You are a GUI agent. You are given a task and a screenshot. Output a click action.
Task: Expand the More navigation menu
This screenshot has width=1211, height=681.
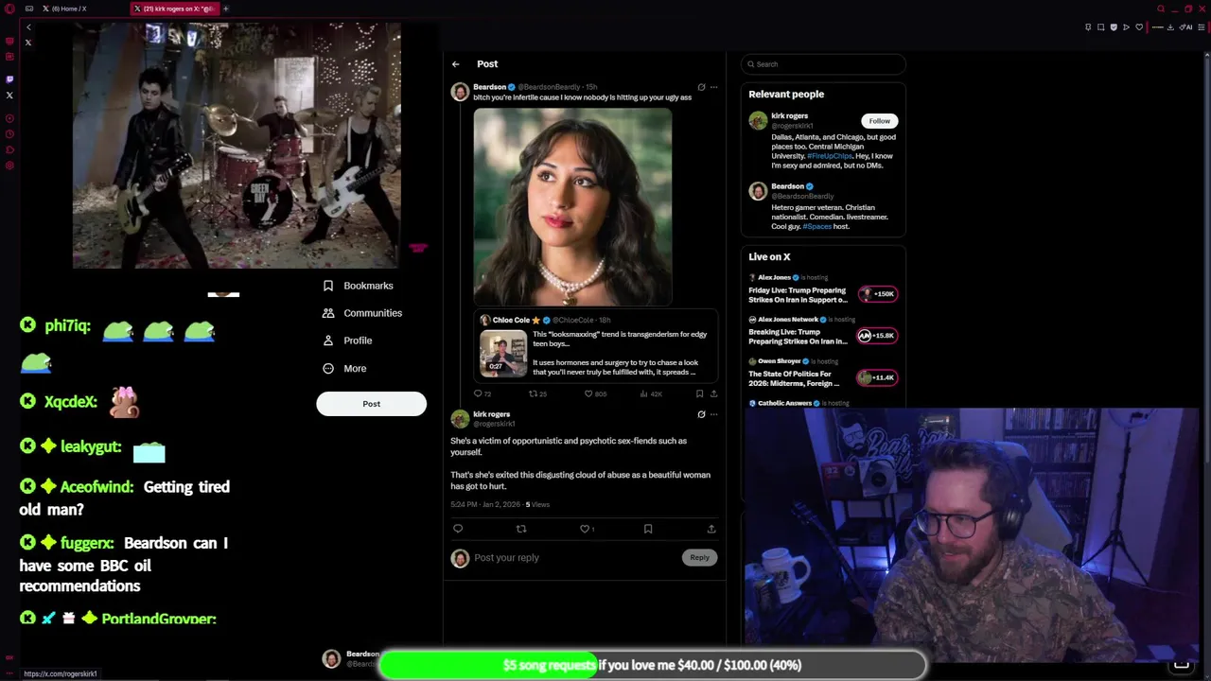click(x=344, y=369)
